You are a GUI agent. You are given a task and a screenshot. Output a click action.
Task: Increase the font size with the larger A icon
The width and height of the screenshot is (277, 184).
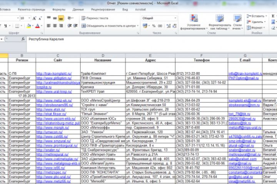point(35,18)
